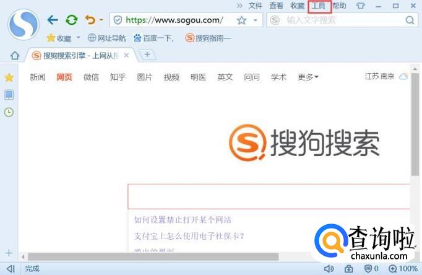
Task: Select the 网页 category
Action: 64,77
